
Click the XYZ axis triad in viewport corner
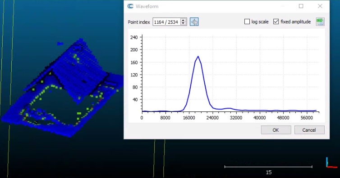pyautogui.click(x=331, y=163)
